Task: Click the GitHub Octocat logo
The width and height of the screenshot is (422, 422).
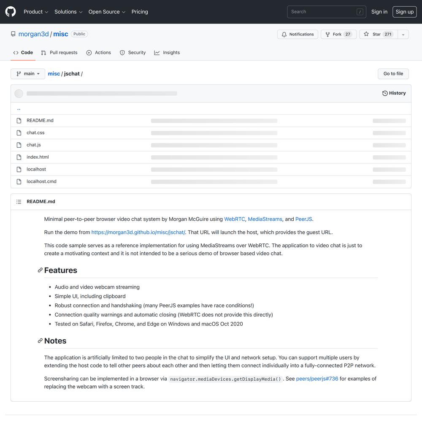Action: coord(11,12)
